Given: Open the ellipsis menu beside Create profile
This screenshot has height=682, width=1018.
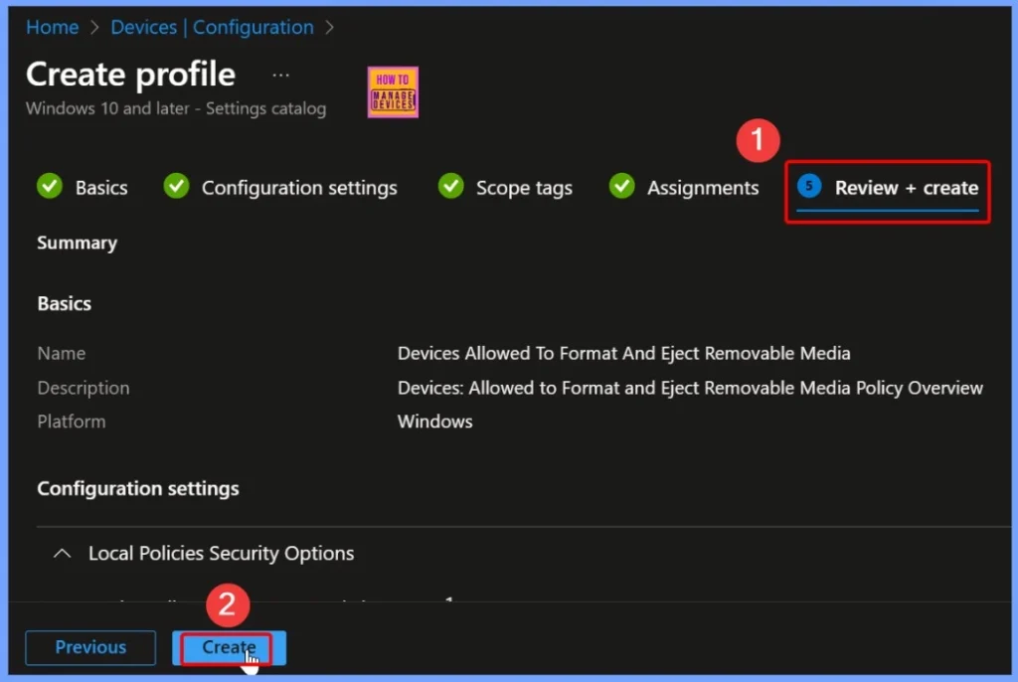Looking at the screenshot, I should point(281,75).
